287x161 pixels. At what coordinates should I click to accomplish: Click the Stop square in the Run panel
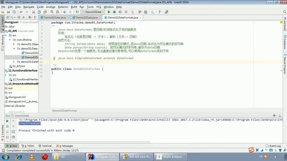(x=7, y=126)
